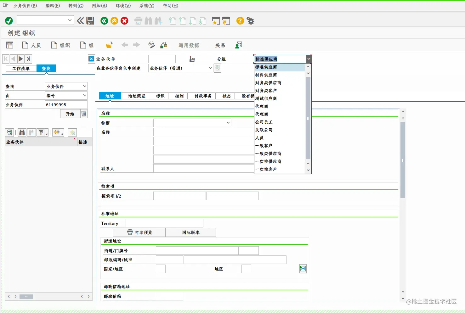Click the funnel Filter icon in results toolbar

tap(41, 132)
